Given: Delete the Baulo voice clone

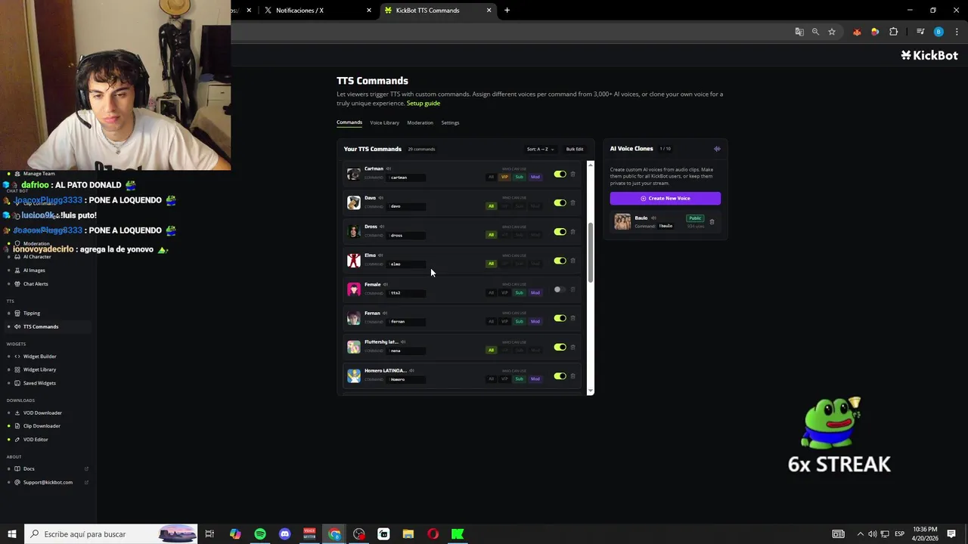Looking at the screenshot, I should click(x=712, y=221).
